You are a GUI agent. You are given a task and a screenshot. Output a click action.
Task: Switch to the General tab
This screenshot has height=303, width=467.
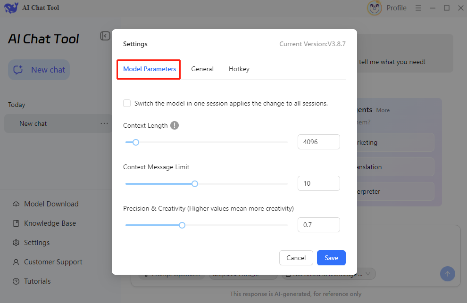[x=202, y=69]
